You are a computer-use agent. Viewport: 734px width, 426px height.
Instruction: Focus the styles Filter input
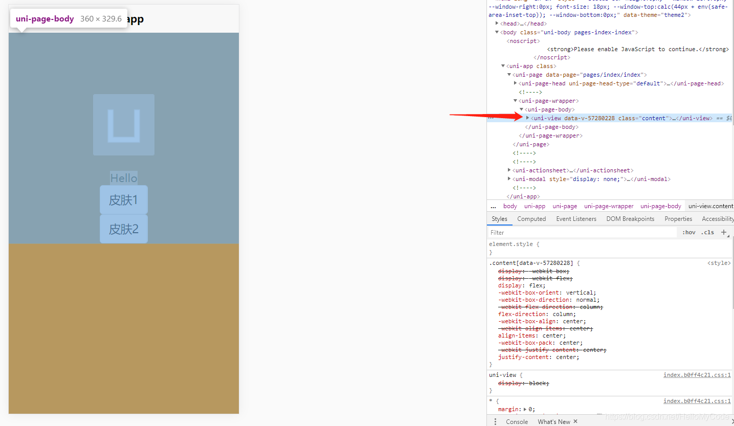click(582, 232)
